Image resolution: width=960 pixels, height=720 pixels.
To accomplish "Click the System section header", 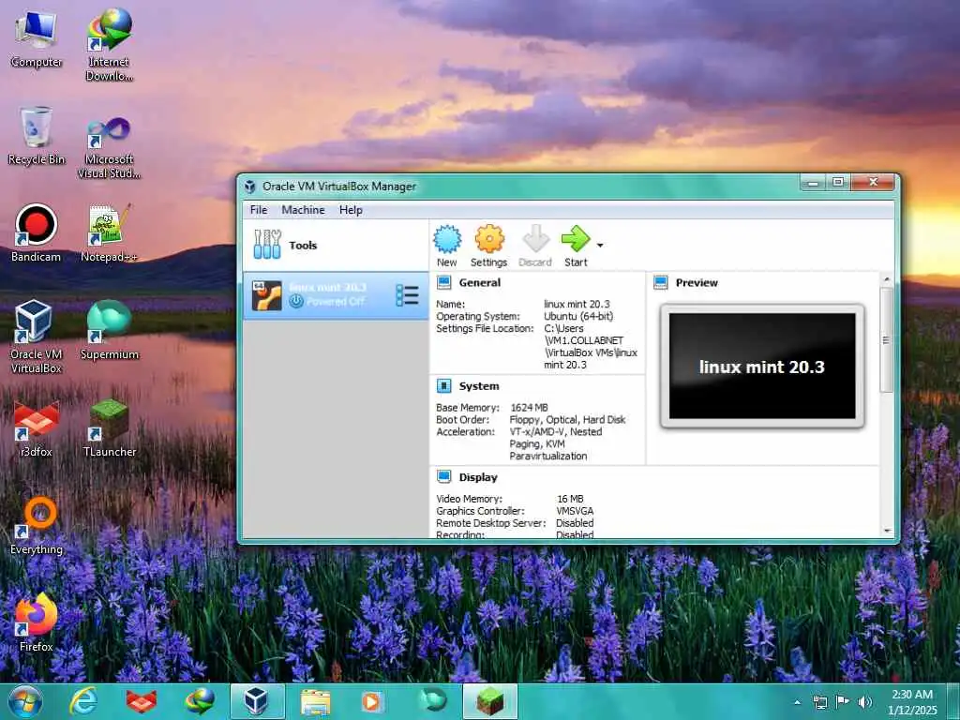I will pyautogui.click(x=479, y=386).
